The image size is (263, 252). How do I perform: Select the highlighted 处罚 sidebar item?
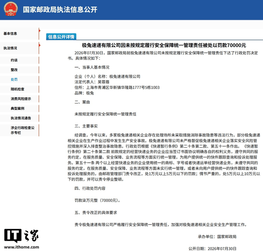tap(14, 79)
